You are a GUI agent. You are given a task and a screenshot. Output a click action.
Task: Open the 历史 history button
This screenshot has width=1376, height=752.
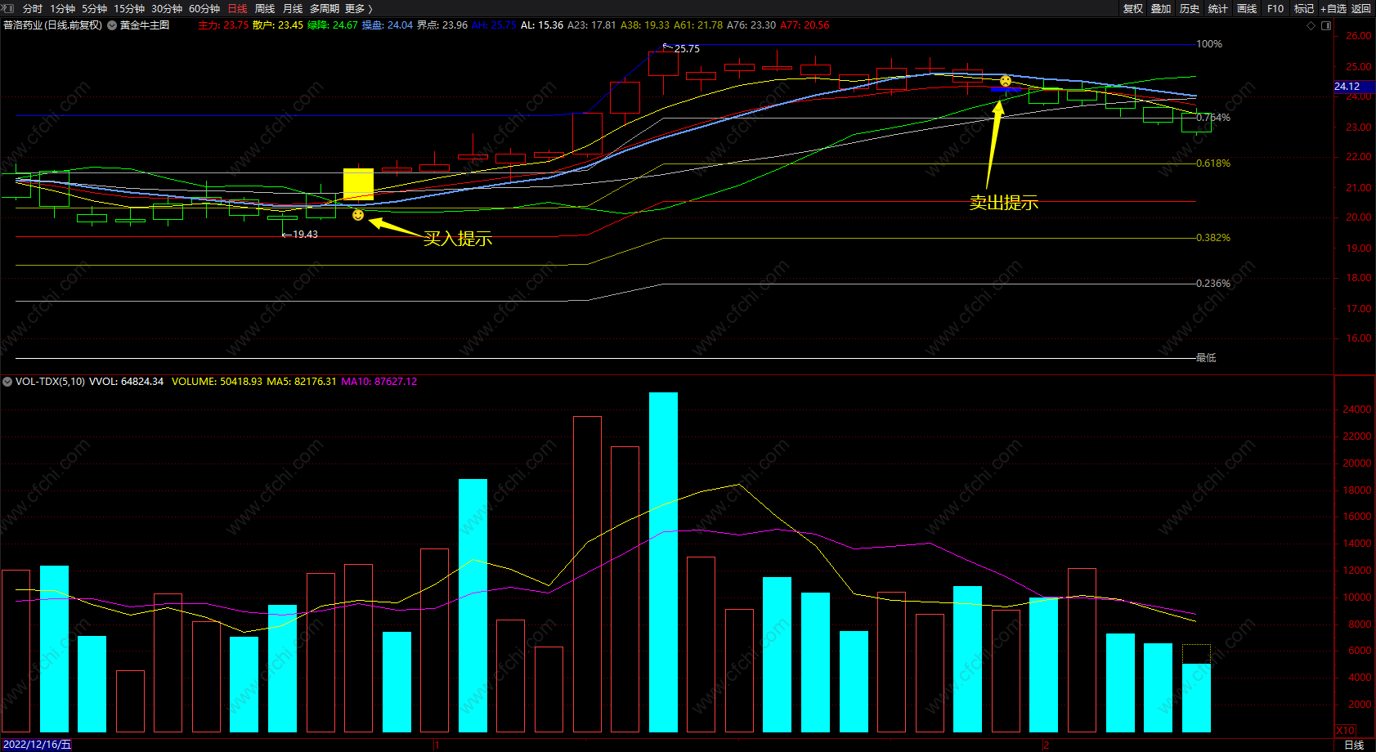click(x=1190, y=8)
